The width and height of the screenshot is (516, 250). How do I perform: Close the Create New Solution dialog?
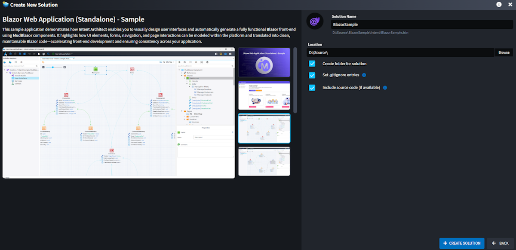point(510,5)
